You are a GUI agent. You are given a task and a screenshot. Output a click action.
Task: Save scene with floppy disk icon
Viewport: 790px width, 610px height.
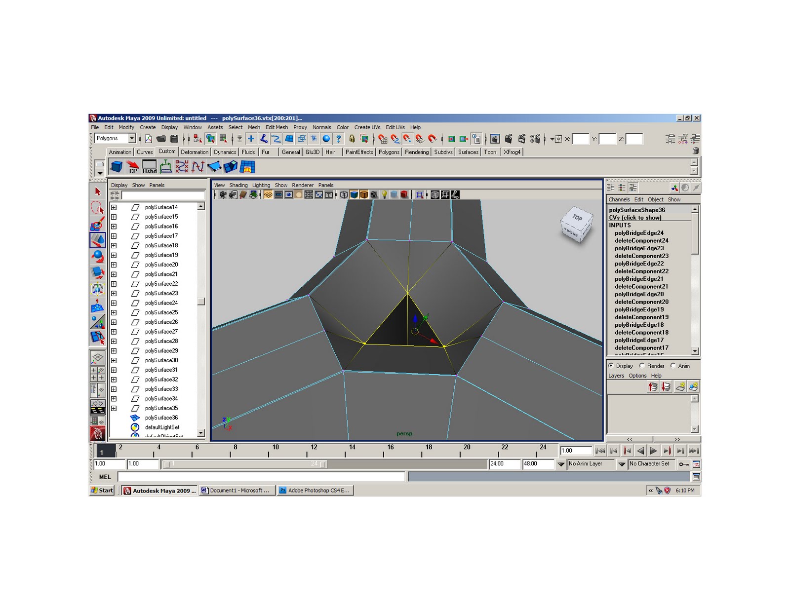click(174, 139)
